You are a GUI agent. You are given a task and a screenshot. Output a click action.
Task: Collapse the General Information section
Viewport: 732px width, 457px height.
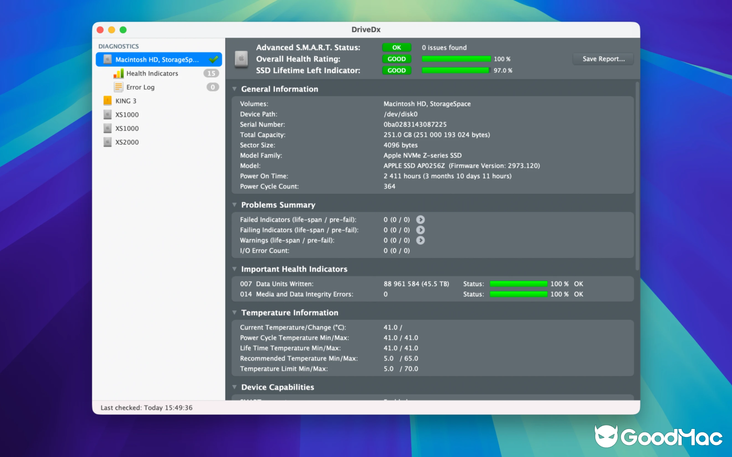234,89
